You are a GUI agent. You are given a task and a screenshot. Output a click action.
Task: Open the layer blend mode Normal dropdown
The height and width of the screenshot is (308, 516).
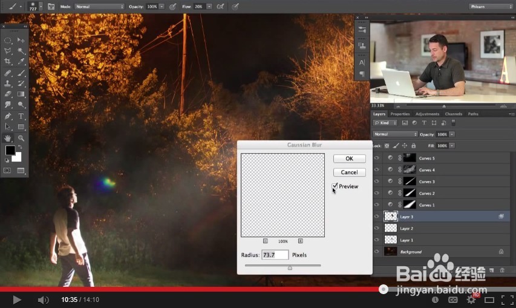click(x=395, y=134)
